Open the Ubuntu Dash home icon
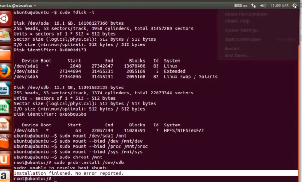302x182 pixels. coord(5,19)
